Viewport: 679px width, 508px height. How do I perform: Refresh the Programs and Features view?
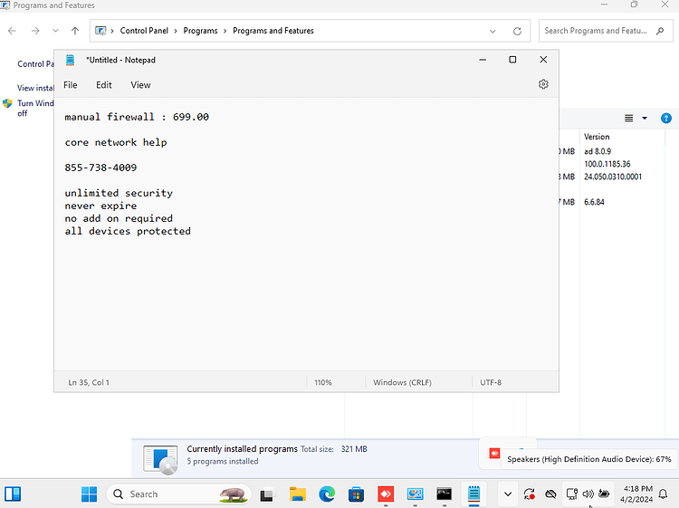pos(517,31)
